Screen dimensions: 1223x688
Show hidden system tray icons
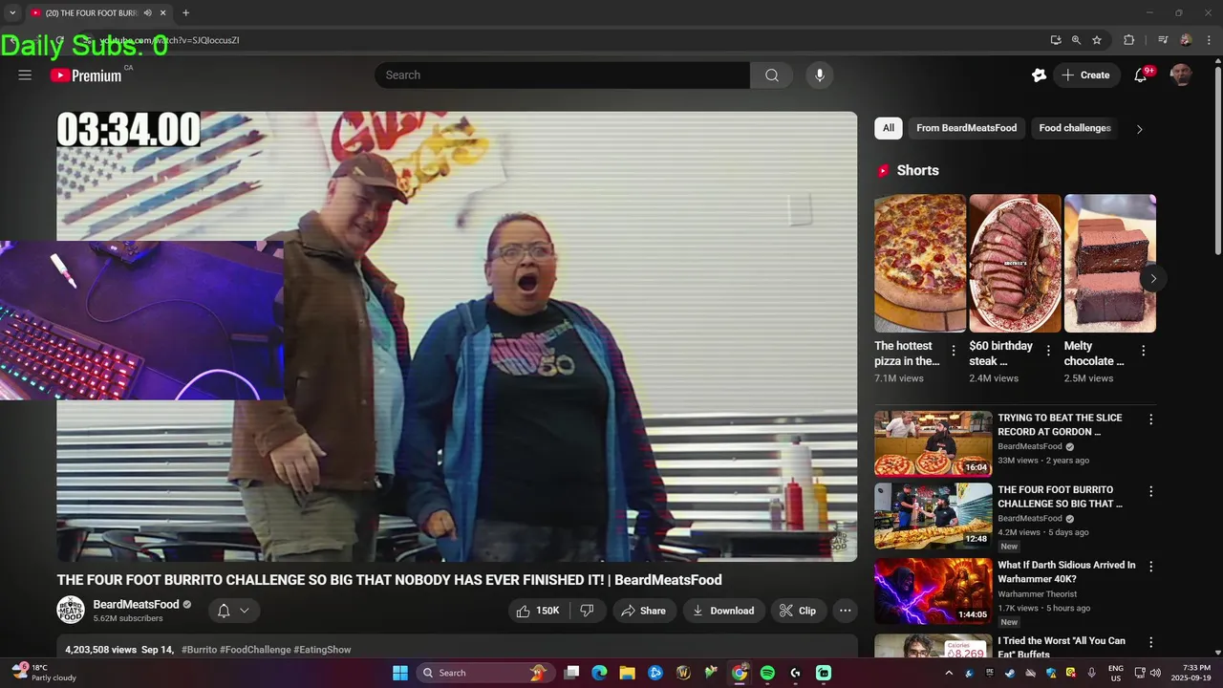point(949,674)
